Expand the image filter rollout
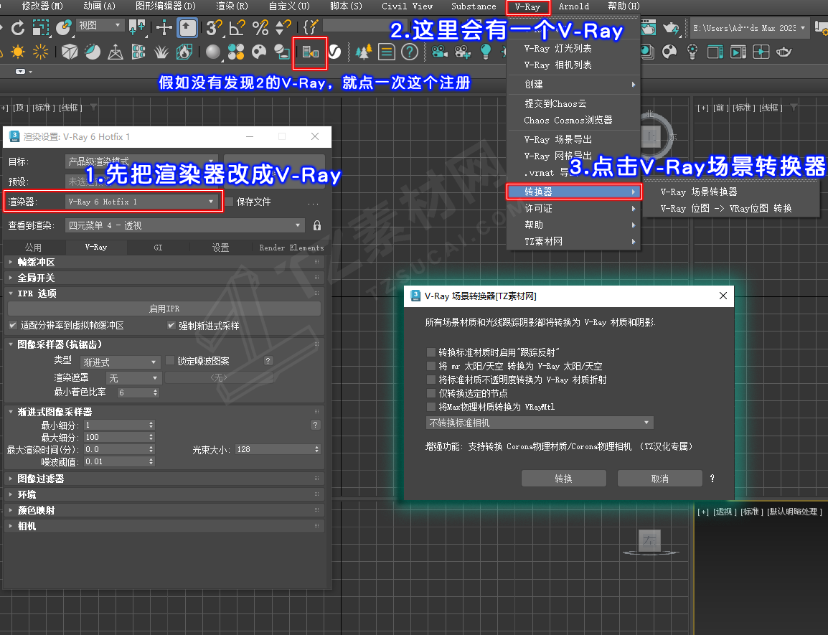Viewport: 828px width, 635px height. tap(41, 479)
